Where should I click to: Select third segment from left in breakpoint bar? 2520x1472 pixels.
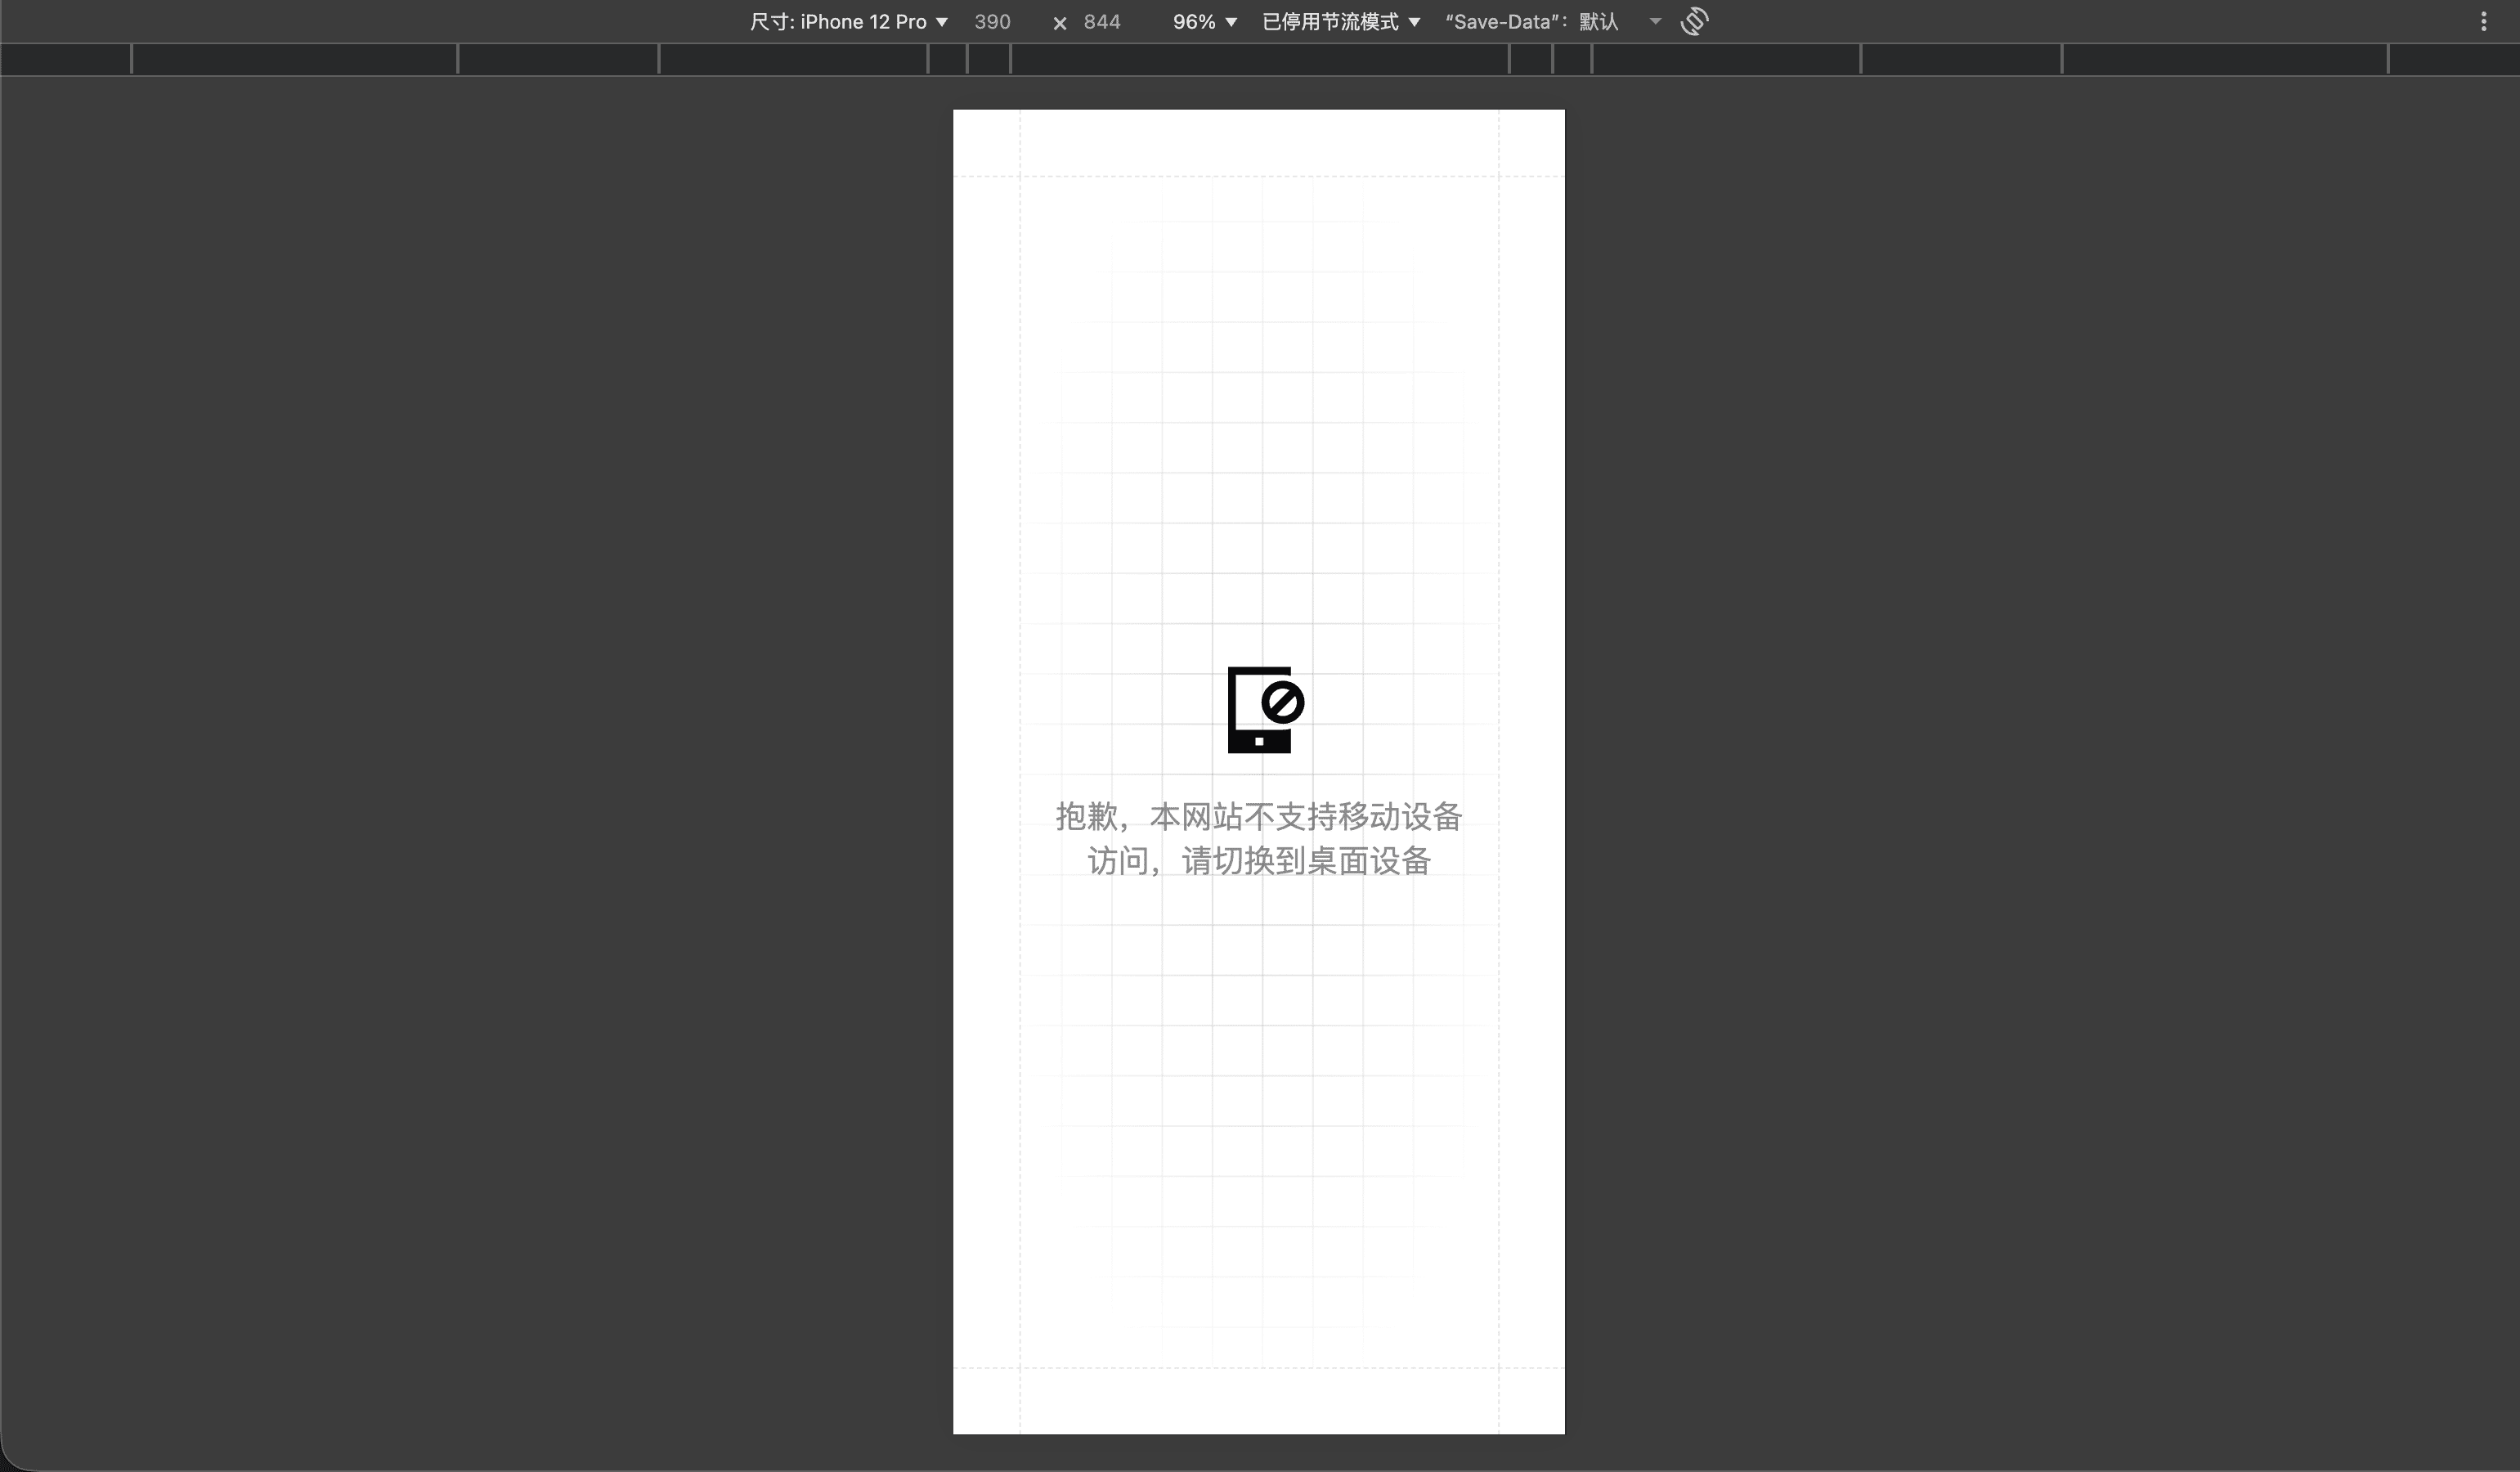tap(558, 60)
